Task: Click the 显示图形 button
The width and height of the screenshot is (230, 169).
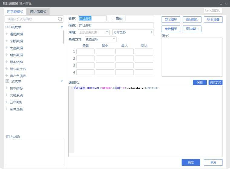Action: click(x=171, y=19)
